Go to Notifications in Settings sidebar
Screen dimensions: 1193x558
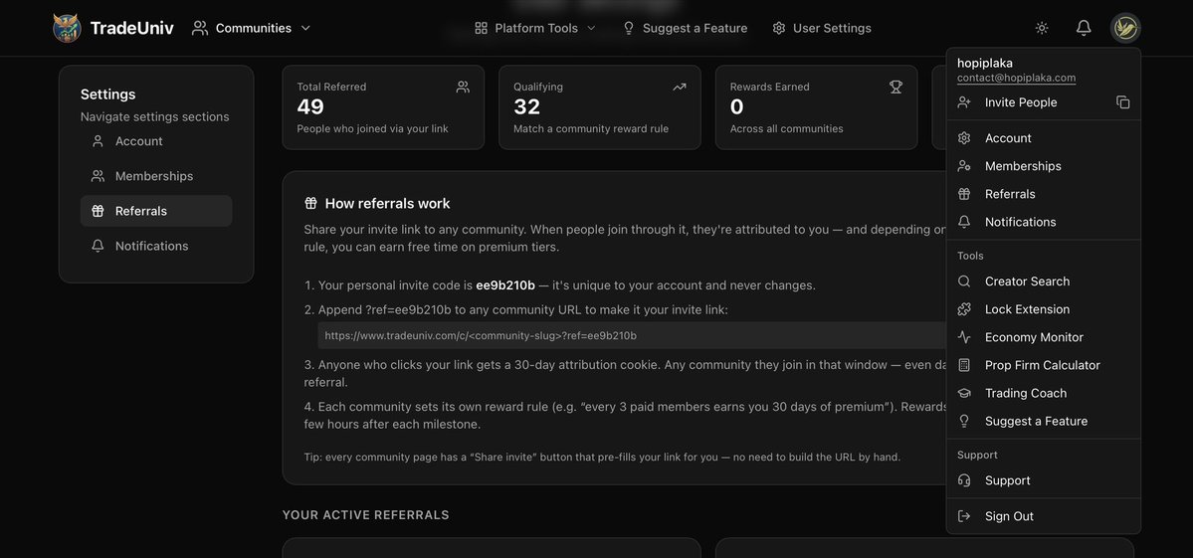click(156, 247)
